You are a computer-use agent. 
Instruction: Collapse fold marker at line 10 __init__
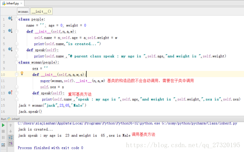click(x=17, y=75)
